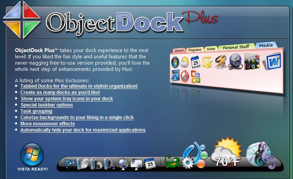This screenshot has width=293, height=179.
Task: Open the calendar icon in the tabbed dock
Action: tap(195, 62)
